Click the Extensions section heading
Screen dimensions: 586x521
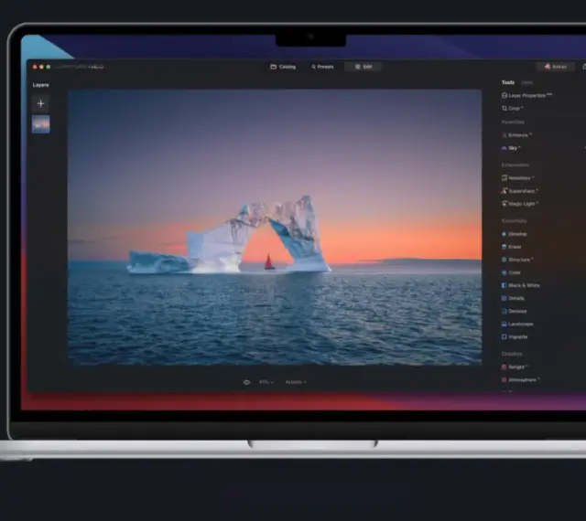coord(515,165)
